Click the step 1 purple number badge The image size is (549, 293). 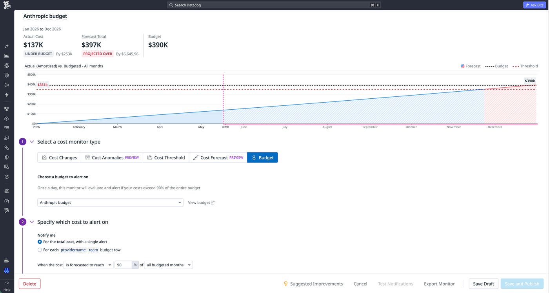coord(22,142)
